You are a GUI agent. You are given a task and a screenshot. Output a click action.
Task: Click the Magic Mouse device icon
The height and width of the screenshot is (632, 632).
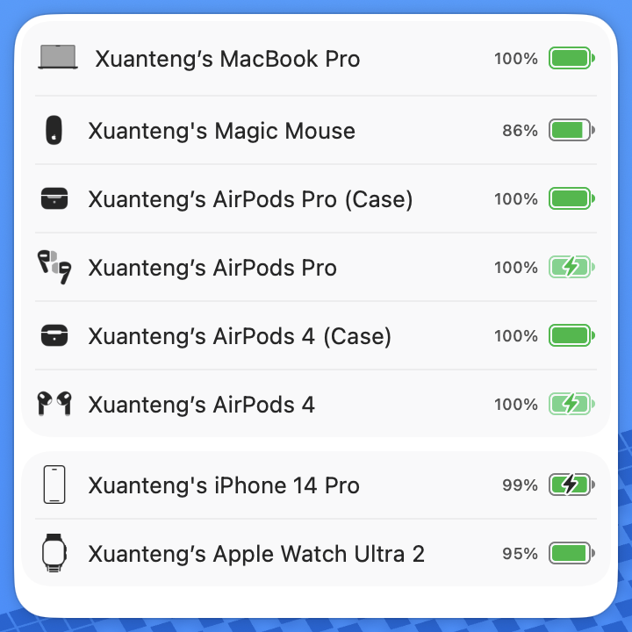tap(54, 131)
